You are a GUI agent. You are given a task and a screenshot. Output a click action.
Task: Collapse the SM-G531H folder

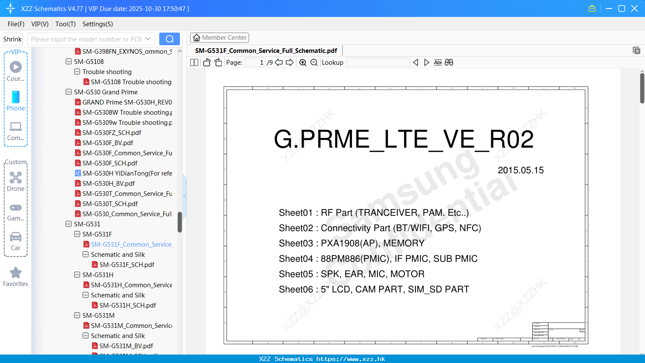point(77,275)
